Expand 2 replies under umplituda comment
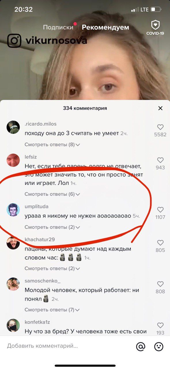 [52, 227]
